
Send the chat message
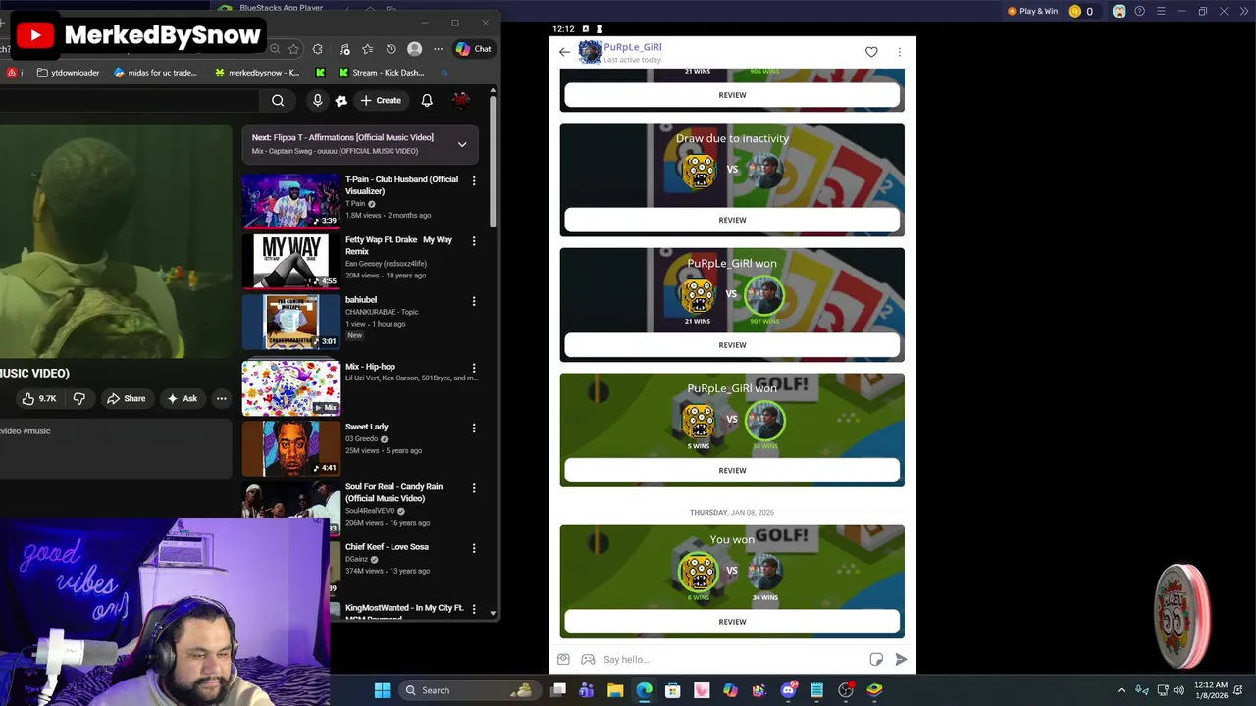tap(901, 659)
